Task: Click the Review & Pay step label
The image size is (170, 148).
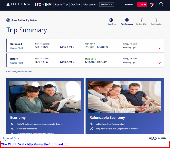Action: [142, 24]
